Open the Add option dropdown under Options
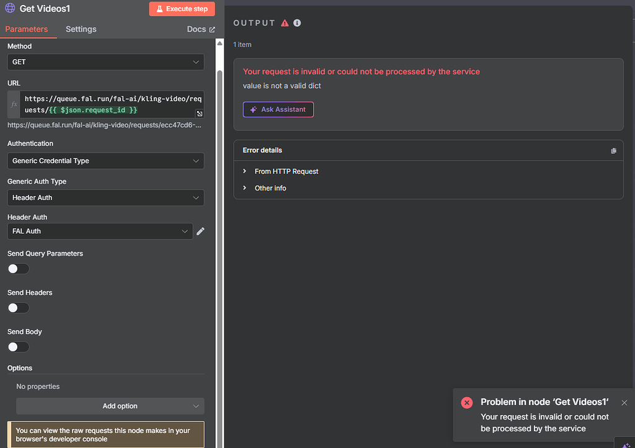Screen dimensions: 635x448 tap(110, 406)
